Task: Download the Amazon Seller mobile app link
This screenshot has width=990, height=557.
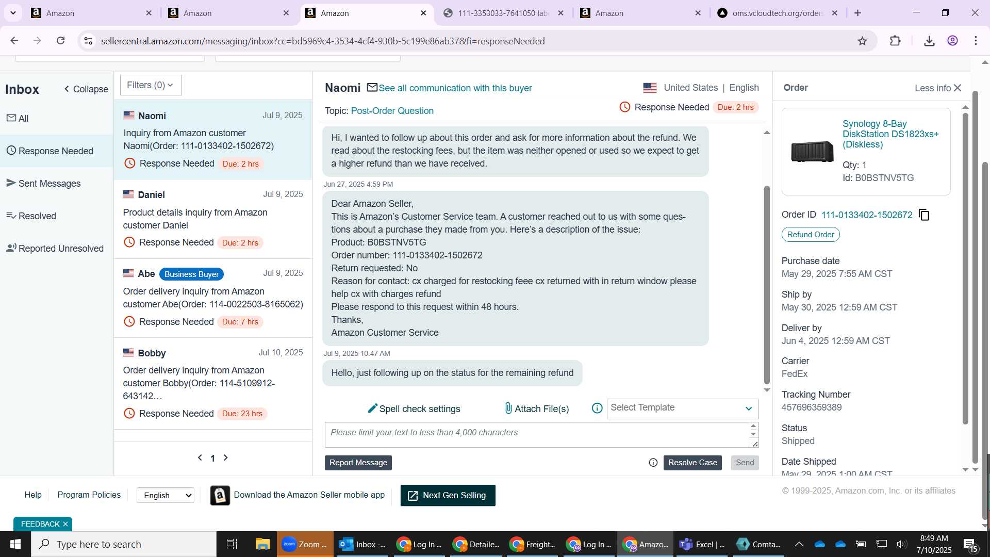Action: (x=309, y=495)
